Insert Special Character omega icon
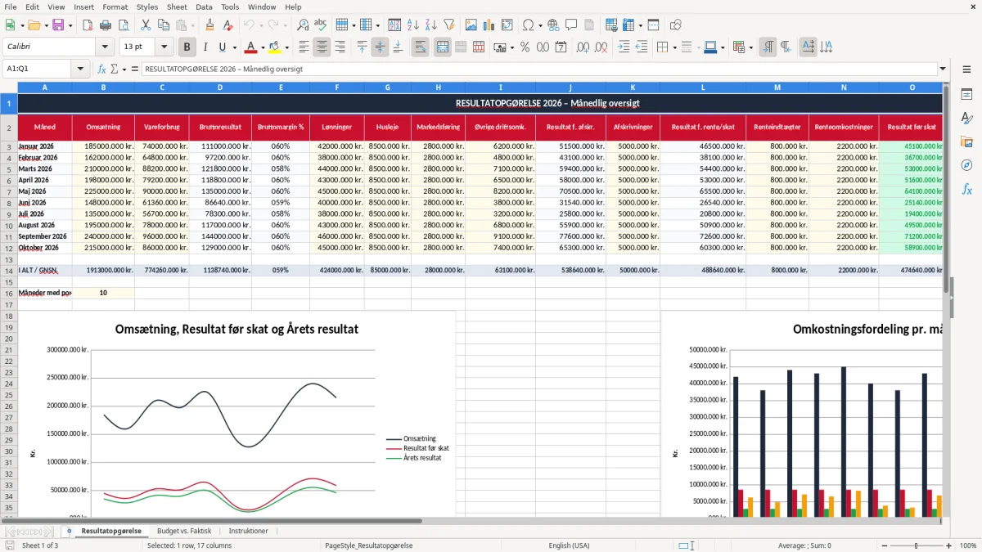Viewport: 982px width, 552px height. [x=528, y=25]
